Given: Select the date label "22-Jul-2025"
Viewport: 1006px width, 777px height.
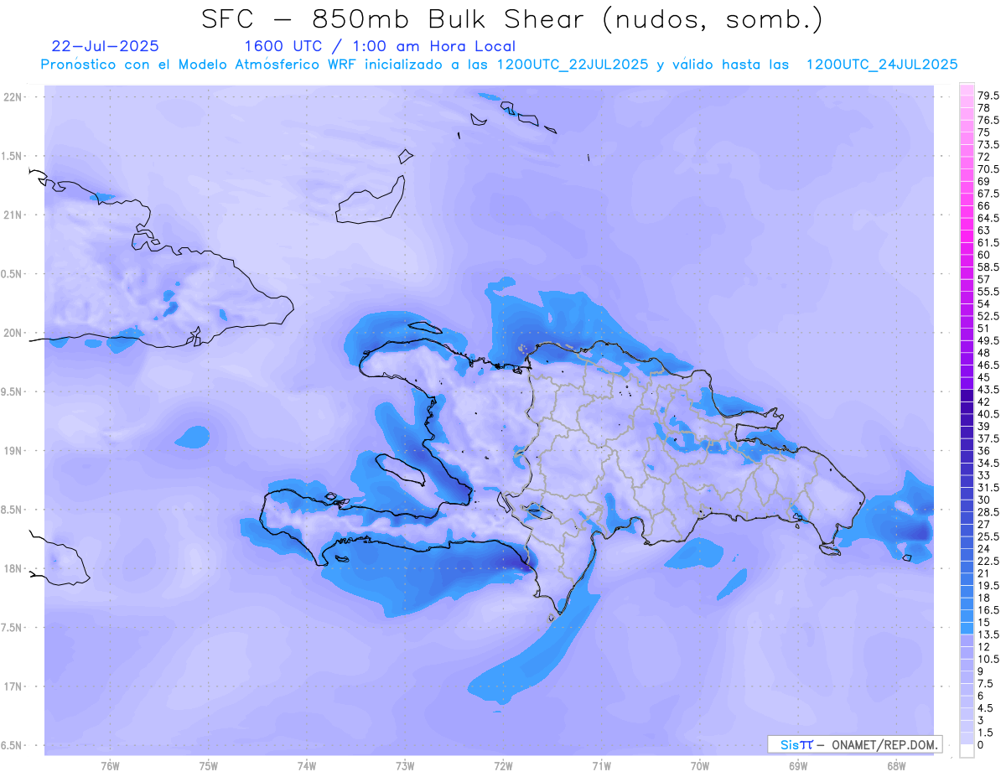Looking at the screenshot, I should 105,46.
